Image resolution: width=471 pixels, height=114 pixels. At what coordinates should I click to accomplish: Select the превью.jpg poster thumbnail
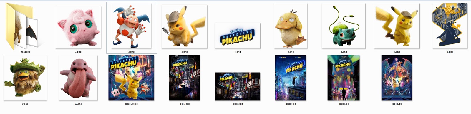[131, 78]
